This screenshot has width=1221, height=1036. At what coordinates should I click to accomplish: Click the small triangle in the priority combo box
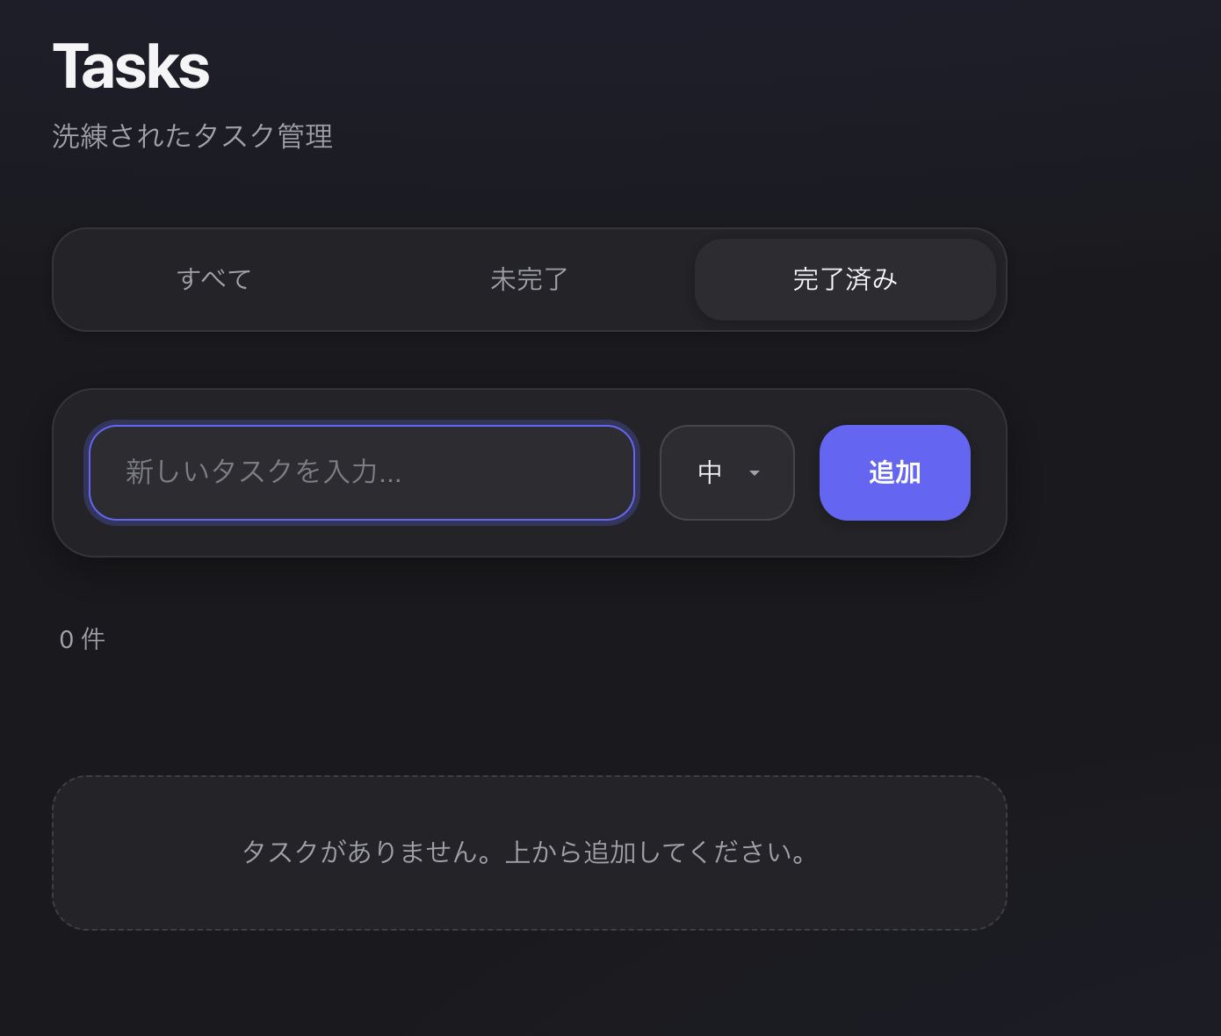(754, 473)
